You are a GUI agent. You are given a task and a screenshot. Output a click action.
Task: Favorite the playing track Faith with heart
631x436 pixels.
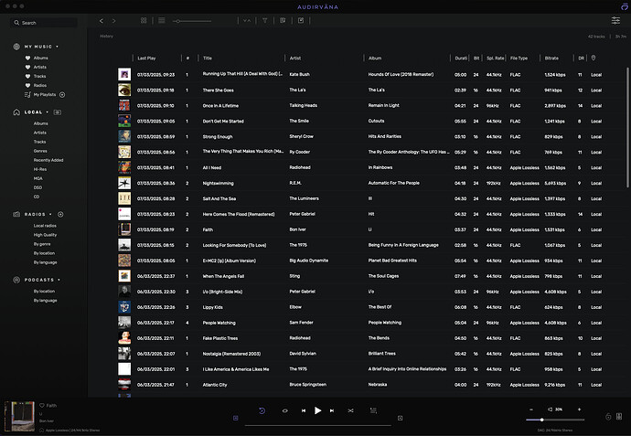[x=42, y=406]
